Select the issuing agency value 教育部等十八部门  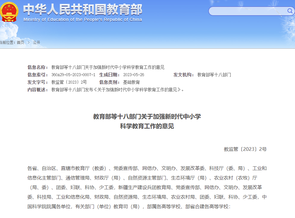(x=214, y=75)
